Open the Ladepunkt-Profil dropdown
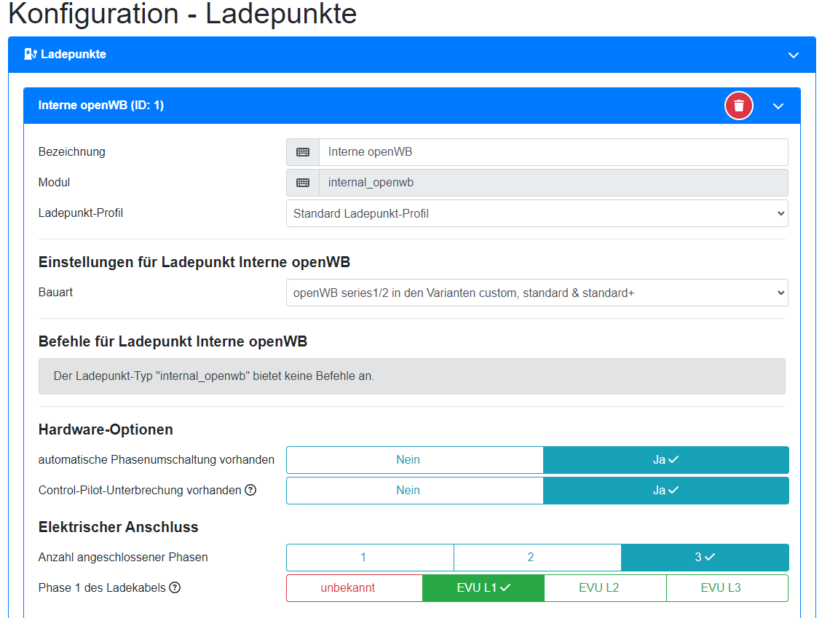 coord(537,214)
